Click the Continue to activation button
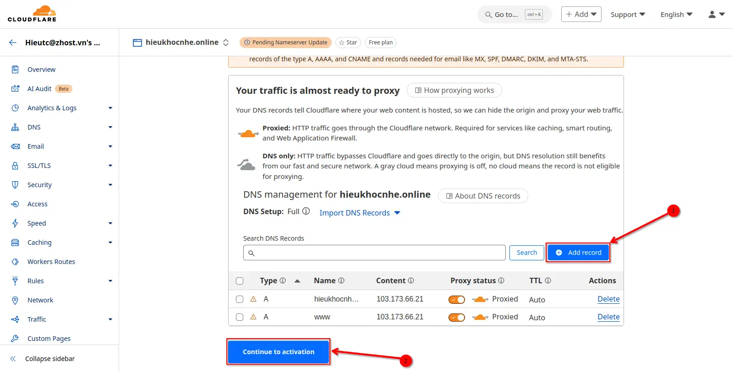The width and height of the screenshot is (733, 372). pyautogui.click(x=279, y=352)
